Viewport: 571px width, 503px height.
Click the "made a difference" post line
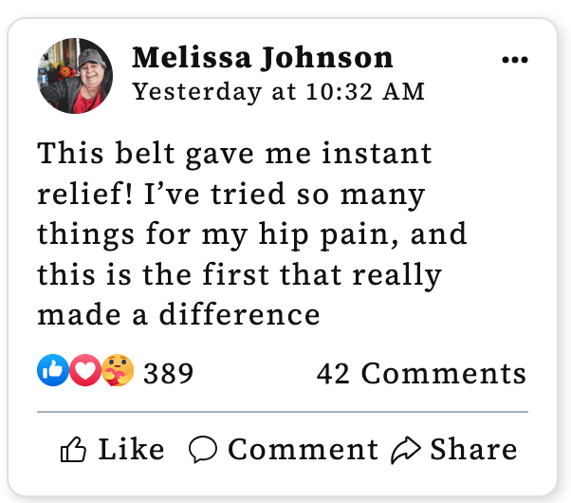click(x=179, y=314)
